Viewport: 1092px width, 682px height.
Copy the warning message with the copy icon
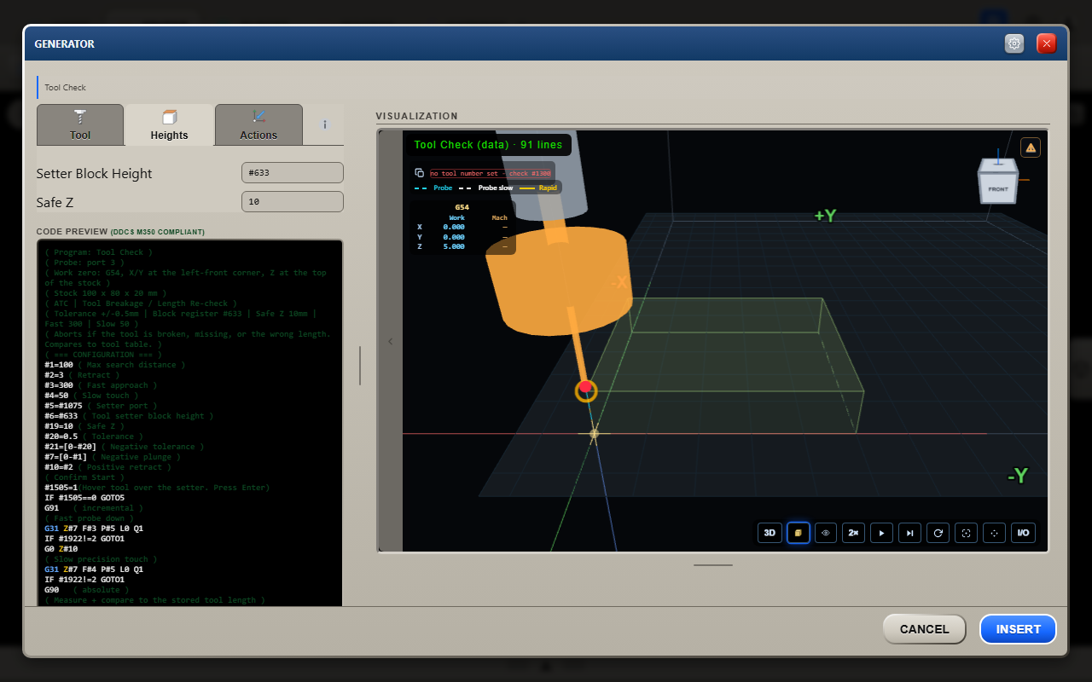[419, 173]
